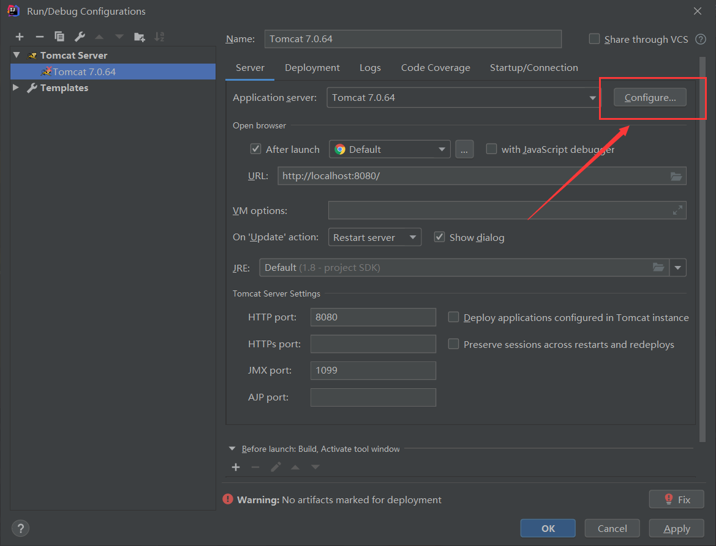The height and width of the screenshot is (546, 716).
Task: Enable Preserve sessions across restarts and redeploys
Action: pos(453,344)
